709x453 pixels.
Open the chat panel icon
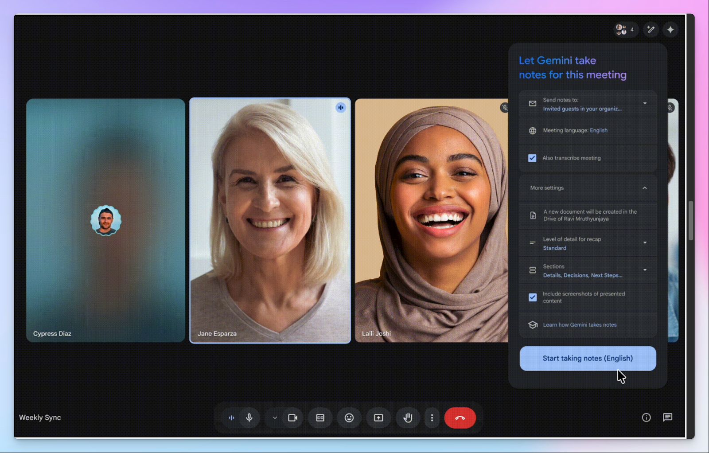click(x=667, y=417)
